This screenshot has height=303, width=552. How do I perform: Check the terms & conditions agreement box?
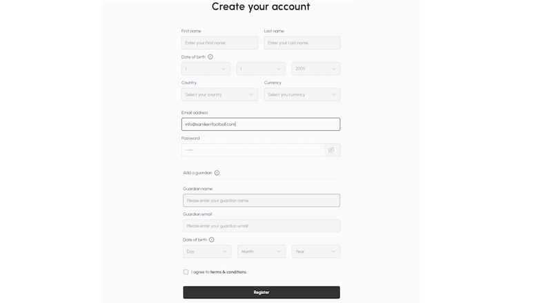pyautogui.click(x=186, y=272)
